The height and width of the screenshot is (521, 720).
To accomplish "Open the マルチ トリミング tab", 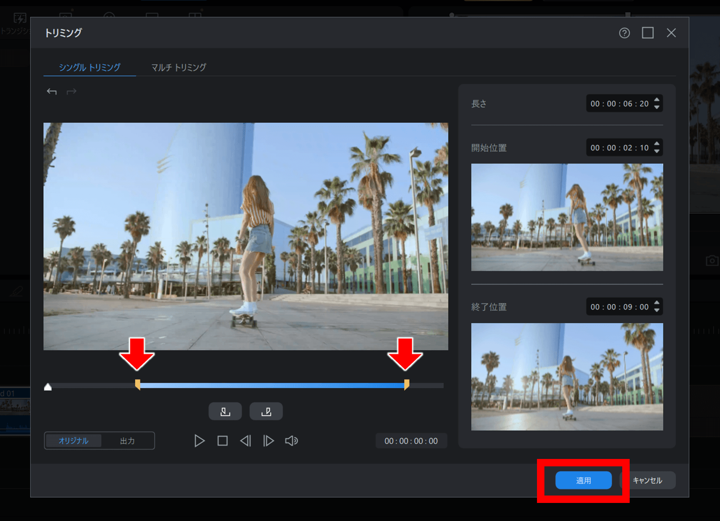I will coord(178,68).
